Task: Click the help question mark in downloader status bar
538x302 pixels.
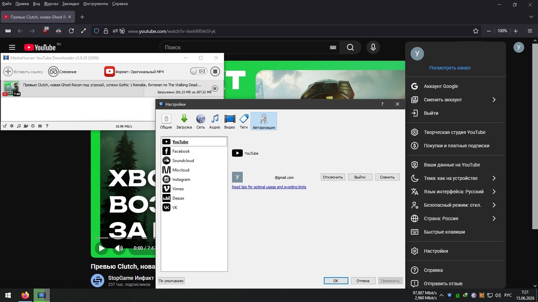Action: pyautogui.click(x=47, y=126)
